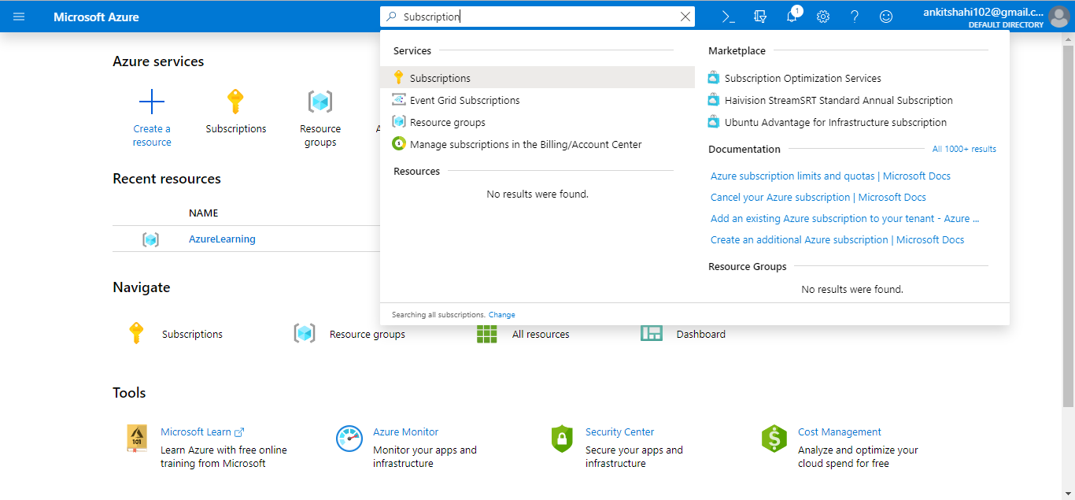
Task: Open Subscriptions key icon under Azure services
Action: [235, 102]
